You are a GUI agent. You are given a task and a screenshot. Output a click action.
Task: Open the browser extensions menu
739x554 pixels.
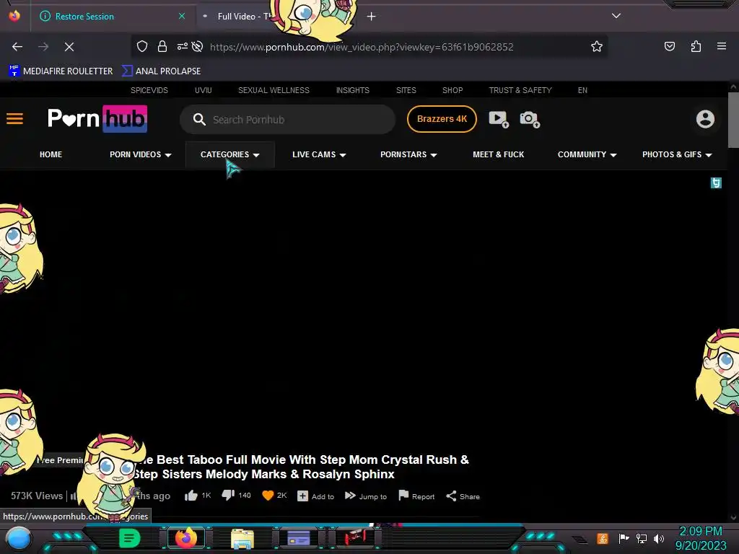pyautogui.click(x=696, y=46)
